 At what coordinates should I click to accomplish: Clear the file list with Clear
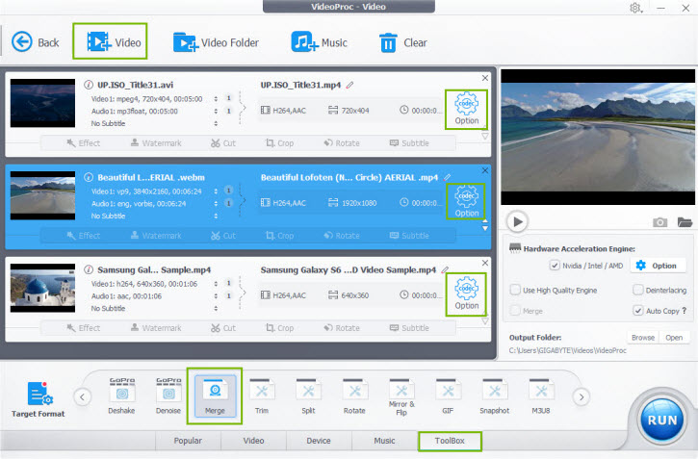pos(402,42)
